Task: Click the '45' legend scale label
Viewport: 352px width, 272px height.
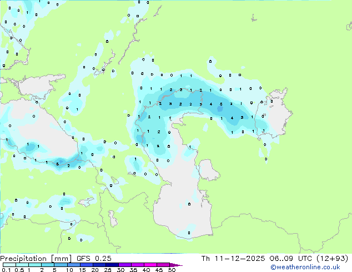Action: click(x=159, y=270)
